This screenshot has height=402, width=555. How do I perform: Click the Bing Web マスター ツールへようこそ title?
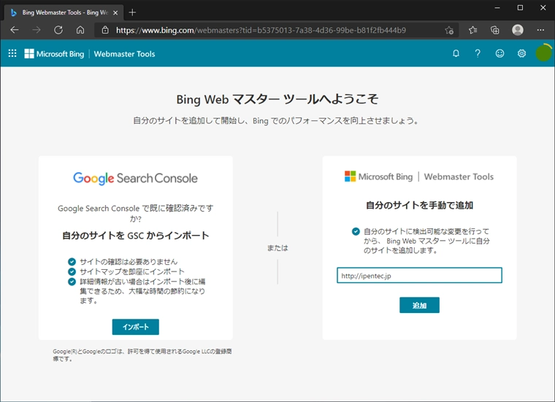tap(277, 99)
